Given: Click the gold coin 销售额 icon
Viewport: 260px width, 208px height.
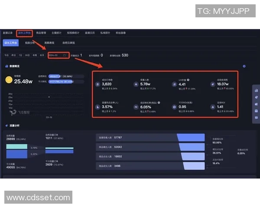Looking at the screenshot, I should coord(9,80).
